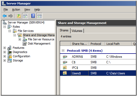137x96 pixels.
Task: Select the Storage tree item
Action: click(18, 60)
